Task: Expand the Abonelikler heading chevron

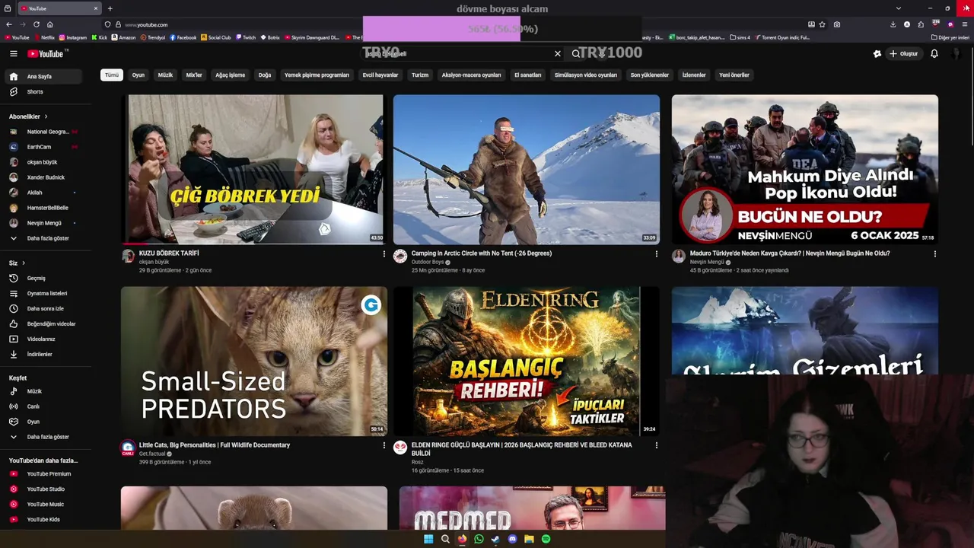Action: pyautogui.click(x=46, y=116)
